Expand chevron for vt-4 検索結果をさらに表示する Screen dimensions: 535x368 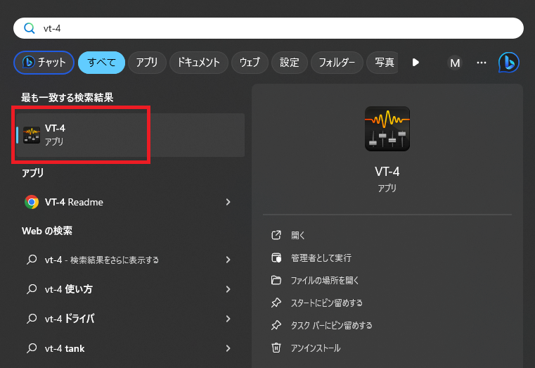pos(228,260)
